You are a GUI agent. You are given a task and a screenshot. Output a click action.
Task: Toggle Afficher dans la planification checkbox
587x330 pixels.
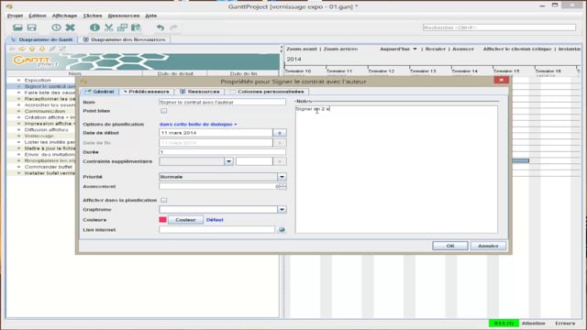click(163, 200)
